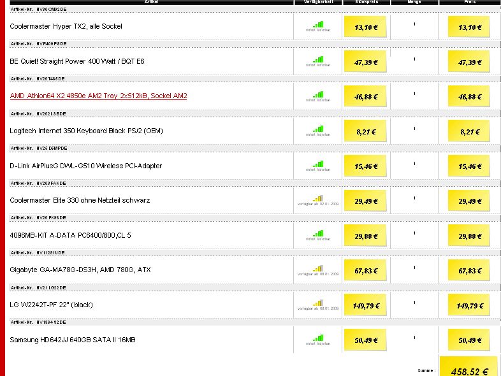Click Artikel-Nr. above LG W2242T-PF
Image resolution: width=501 pixels, height=376 pixels.
[x=38, y=288]
